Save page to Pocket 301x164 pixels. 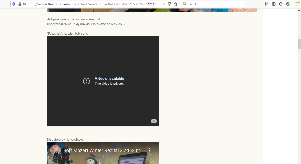(170, 4)
